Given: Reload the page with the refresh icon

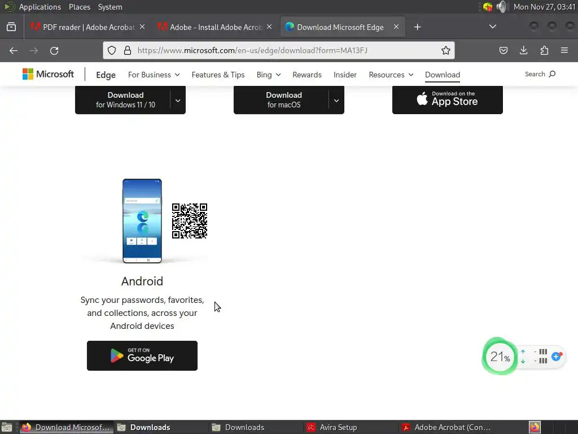Looking at the screenshot, I should coord(54,50).
